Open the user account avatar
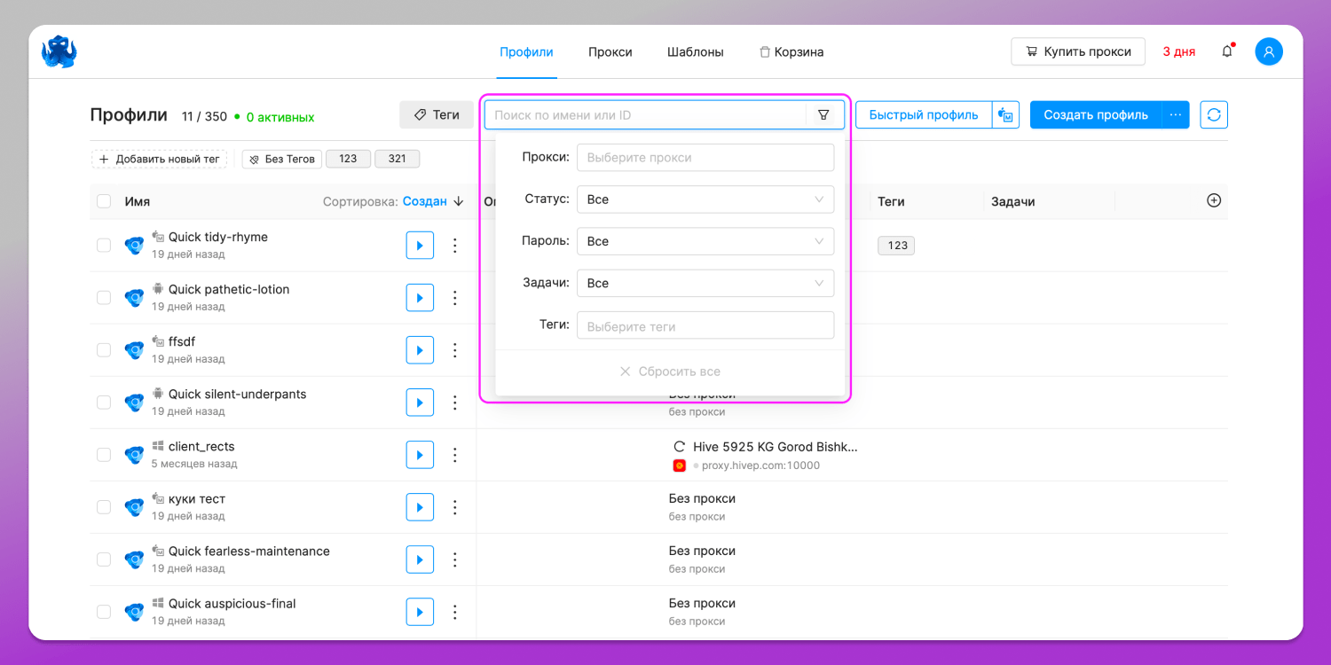Screen dimensions: 1331x665 pos(1269,51)
